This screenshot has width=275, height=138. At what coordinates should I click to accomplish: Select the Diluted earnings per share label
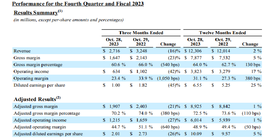tap(39, 85)
